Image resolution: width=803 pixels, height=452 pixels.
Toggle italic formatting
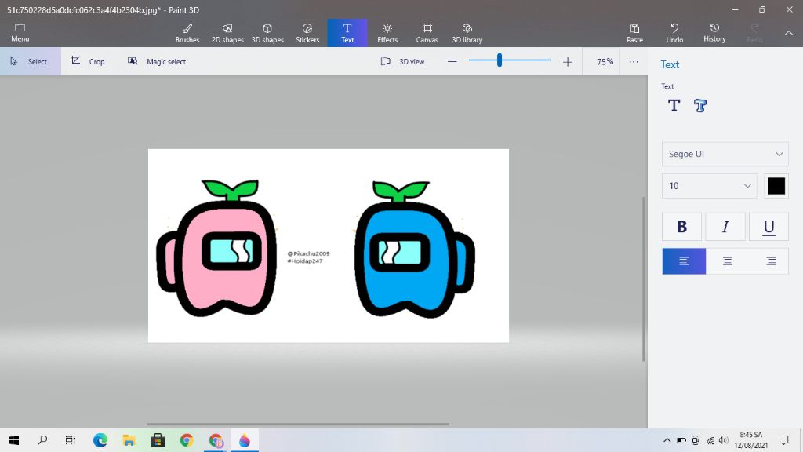point(725,227)
